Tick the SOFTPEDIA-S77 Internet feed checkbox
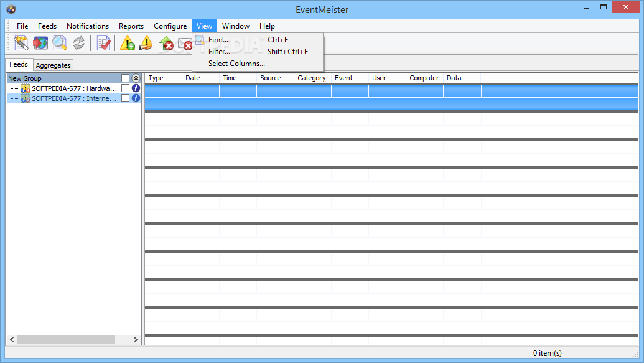The height and width of the screenshot is (363, 644). (x=125, y=98)
